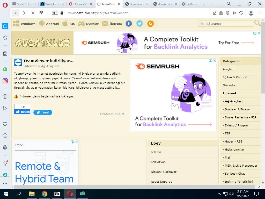Open a new tab with plus button
Screen dimensions: 265x199
pyautogui.click(x=212, y=4)
